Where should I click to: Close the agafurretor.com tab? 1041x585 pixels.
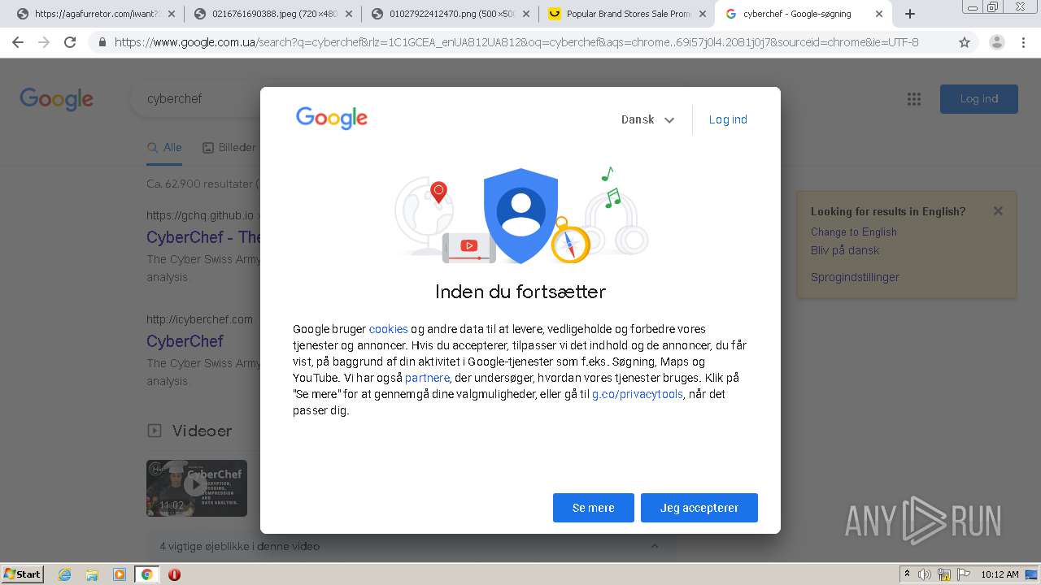[172, 14]
